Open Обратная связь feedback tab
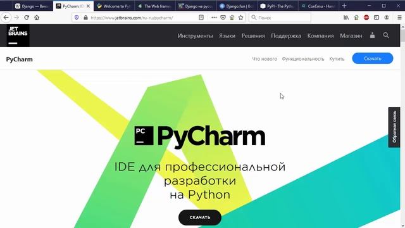405x228 pixels. click(x=394, y=127)
